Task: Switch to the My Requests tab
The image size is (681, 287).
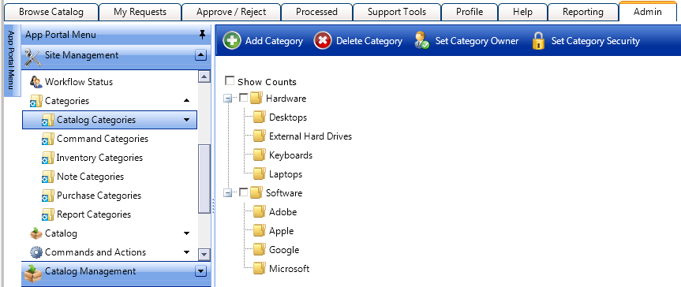Action: click(140, 12)
